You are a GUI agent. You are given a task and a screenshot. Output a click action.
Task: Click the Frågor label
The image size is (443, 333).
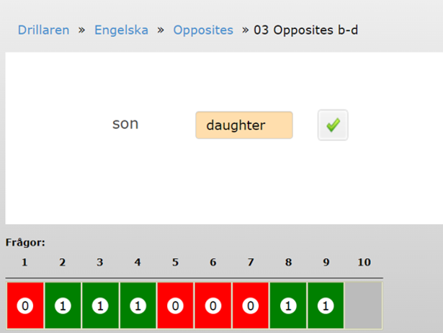click(x=25, y=242)
